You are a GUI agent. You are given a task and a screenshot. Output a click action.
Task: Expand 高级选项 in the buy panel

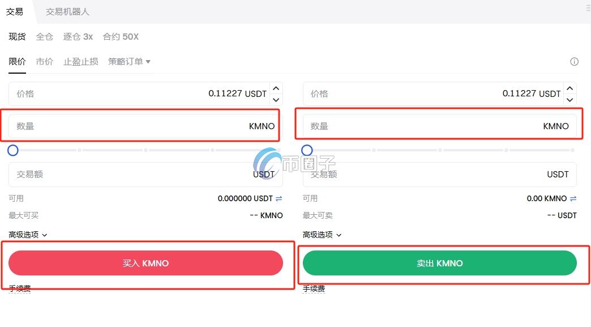[28, 235]
